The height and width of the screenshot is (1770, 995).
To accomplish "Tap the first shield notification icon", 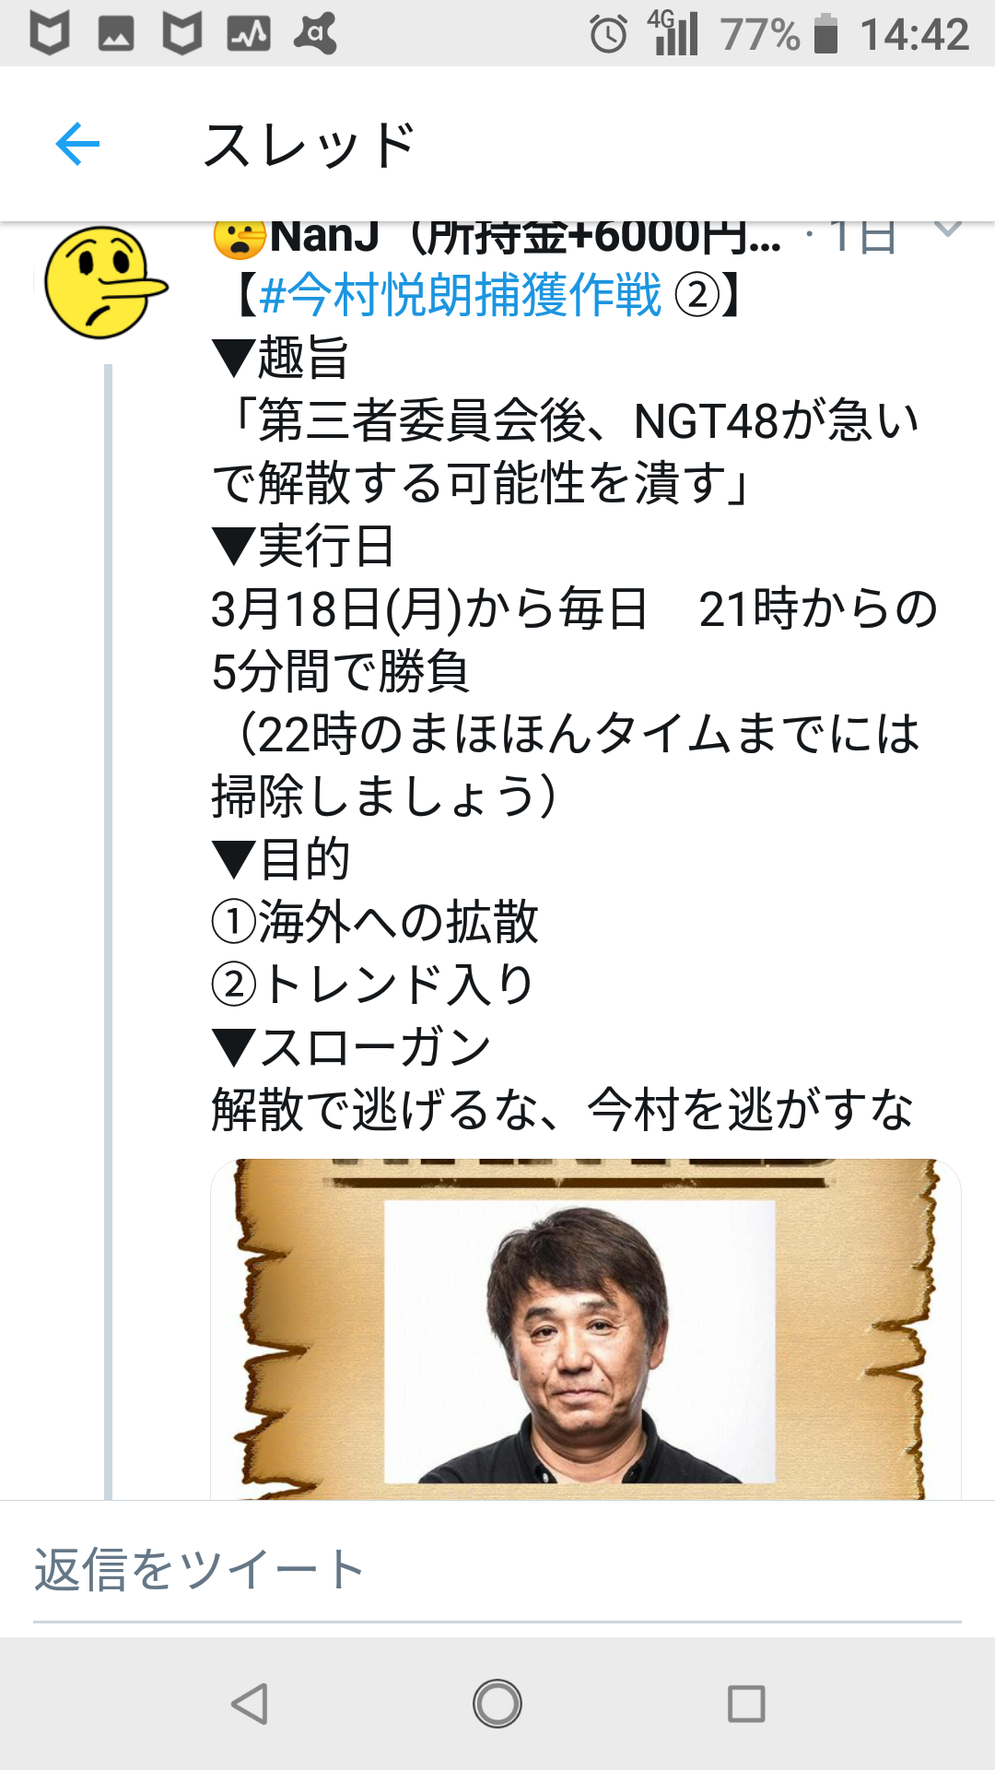I will point(50,34).
